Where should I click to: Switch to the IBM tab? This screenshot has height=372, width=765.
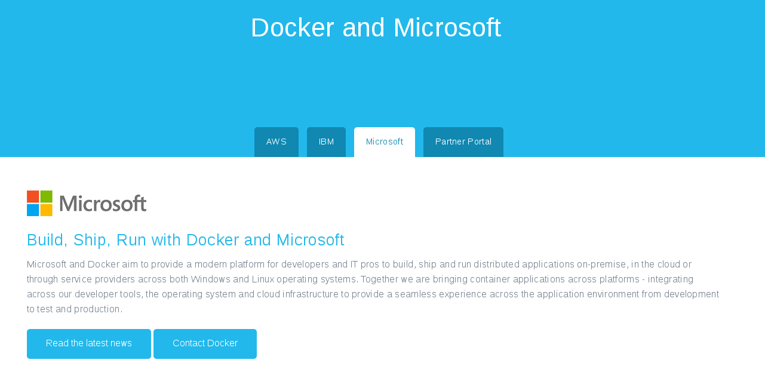(x=326, y=142)
